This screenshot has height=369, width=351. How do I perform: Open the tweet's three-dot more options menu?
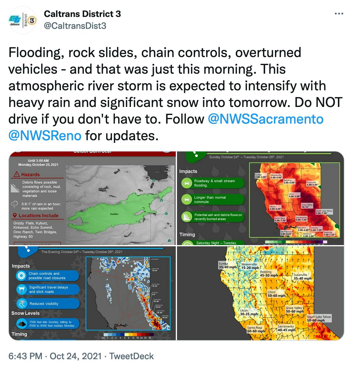tap(339, 14)
